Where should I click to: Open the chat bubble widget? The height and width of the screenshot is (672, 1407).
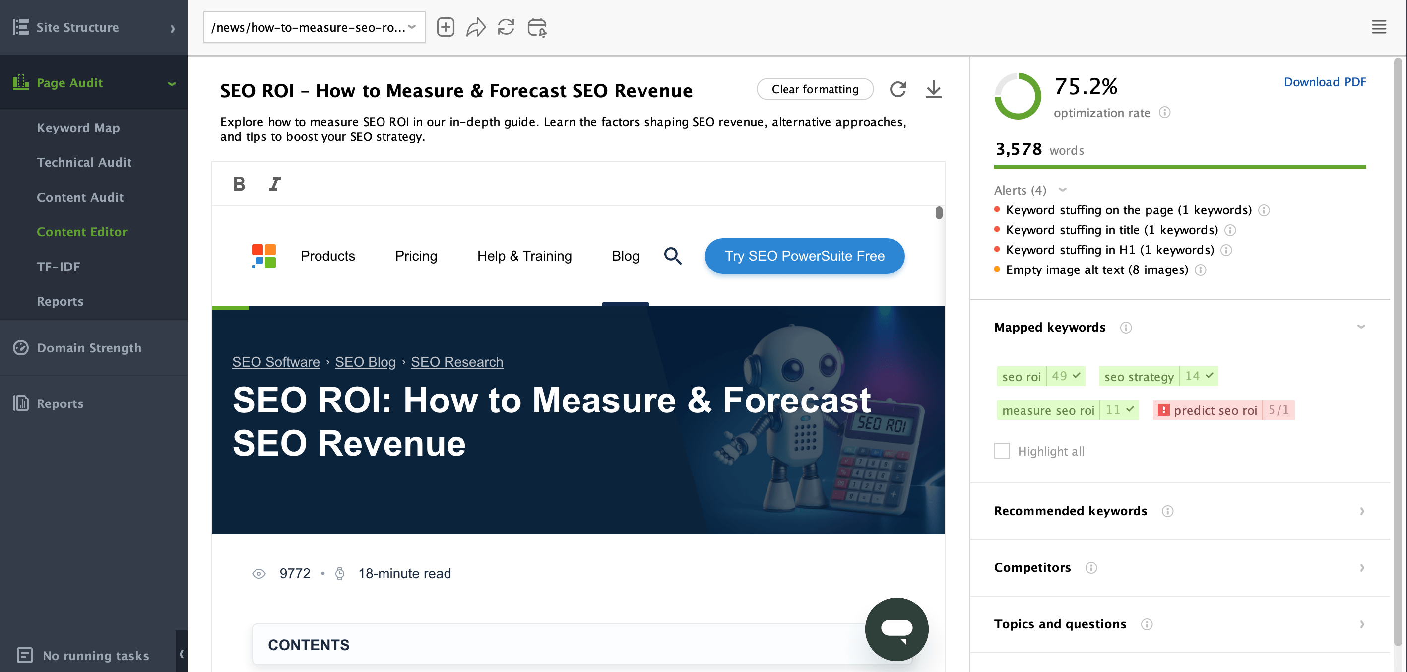coord(896,629)
